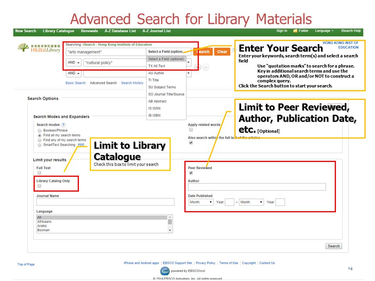The image size is (375, 281).
Task: Click the EBSCOhost logo in footer
Action: [165, 271]
